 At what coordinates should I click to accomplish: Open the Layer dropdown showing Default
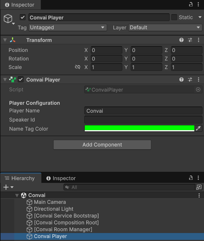point(165,28)
